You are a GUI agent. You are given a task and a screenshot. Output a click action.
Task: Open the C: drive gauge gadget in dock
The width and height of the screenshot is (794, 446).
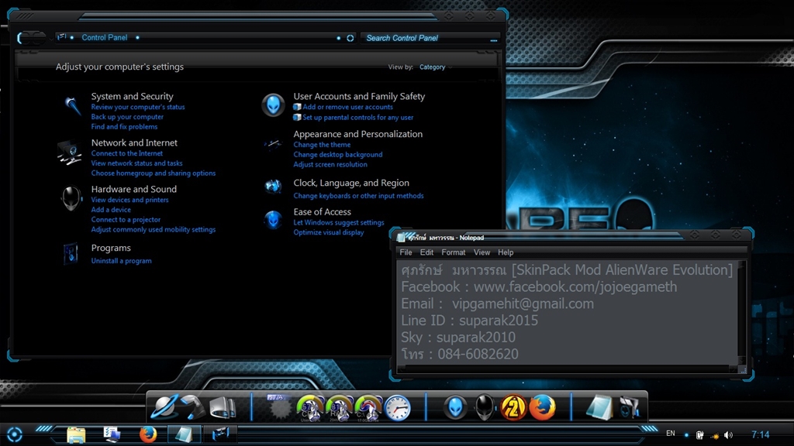pos(368,408)
